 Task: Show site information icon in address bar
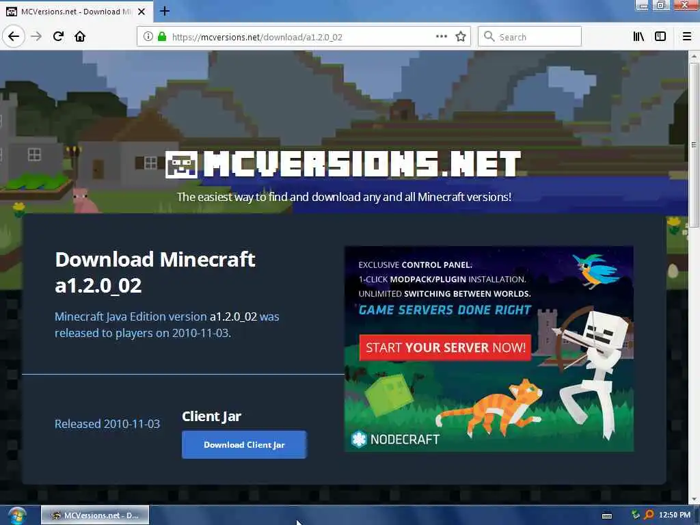[148, 37]
